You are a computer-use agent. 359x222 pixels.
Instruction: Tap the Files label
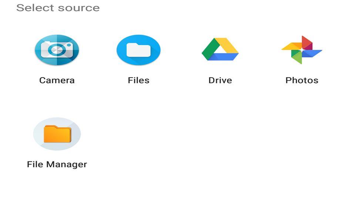(x=138, y=81)
